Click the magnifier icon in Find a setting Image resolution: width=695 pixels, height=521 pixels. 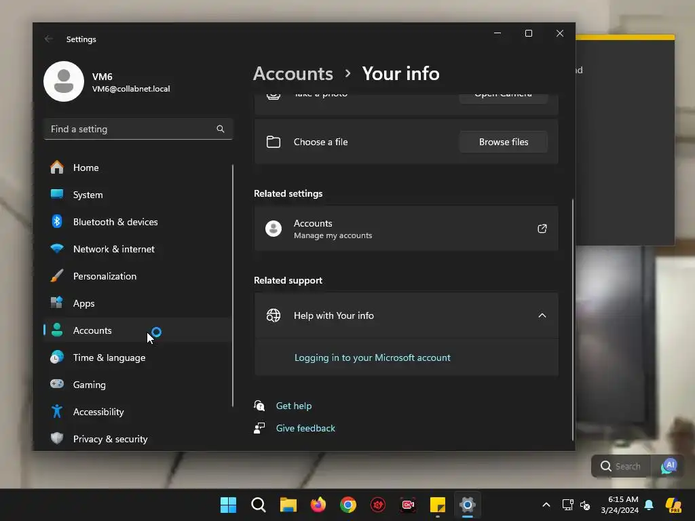(x=221, y=129)
